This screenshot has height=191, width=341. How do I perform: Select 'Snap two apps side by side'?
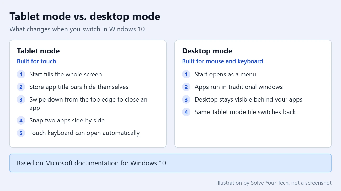tap(67, 120)
